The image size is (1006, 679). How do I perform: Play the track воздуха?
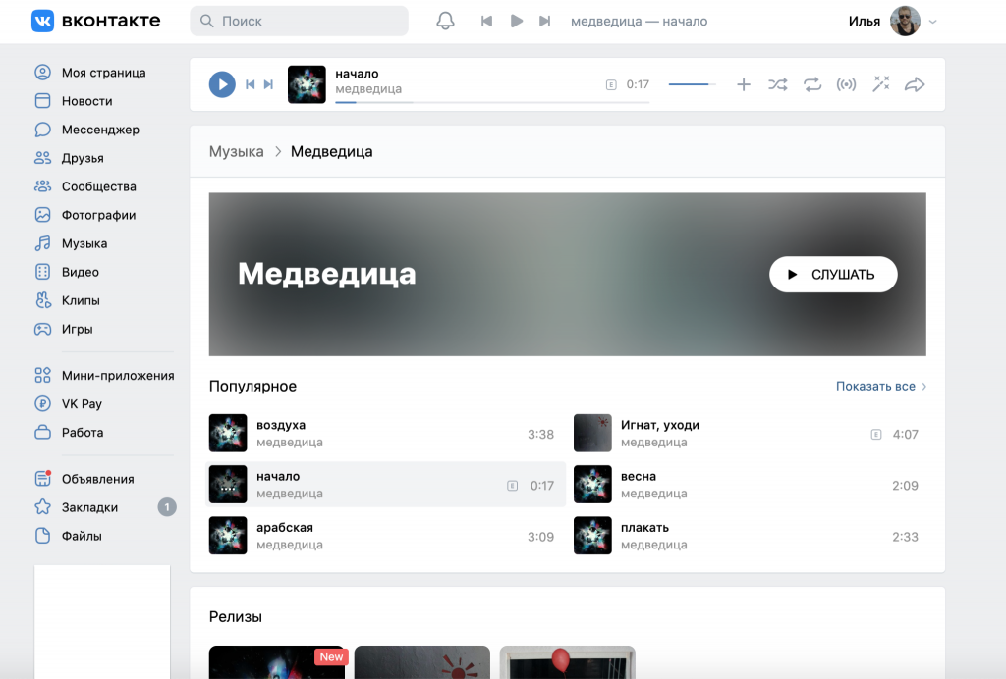point(385,433)
